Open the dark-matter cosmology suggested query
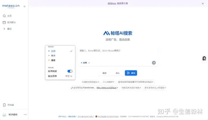Image resolution: width=208 pixels, height=120 pixels. 136,82
